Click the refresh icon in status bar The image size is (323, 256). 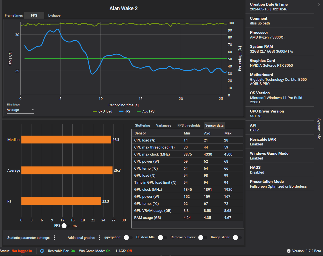42,251
